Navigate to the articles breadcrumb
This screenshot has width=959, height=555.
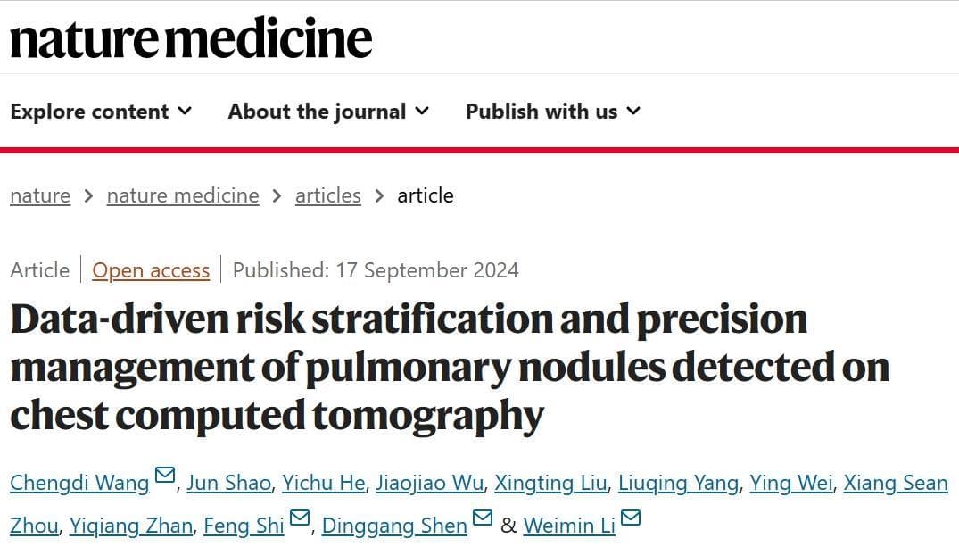click(327, 195)
